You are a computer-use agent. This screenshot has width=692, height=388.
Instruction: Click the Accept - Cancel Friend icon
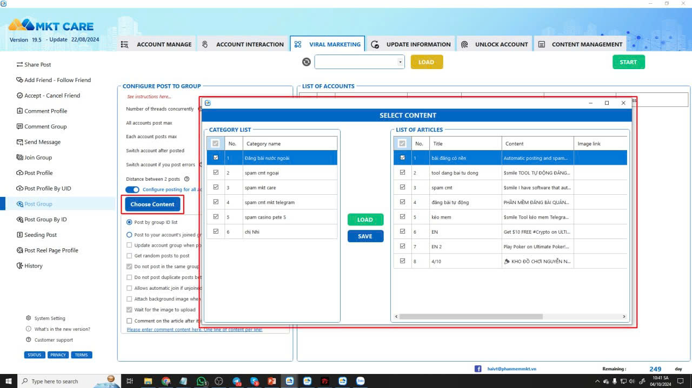19,96
